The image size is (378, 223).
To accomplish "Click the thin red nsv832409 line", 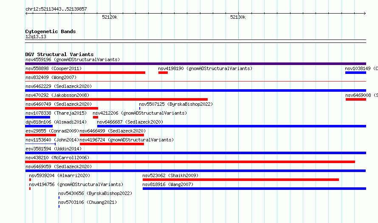I will [x=195, y=82].
